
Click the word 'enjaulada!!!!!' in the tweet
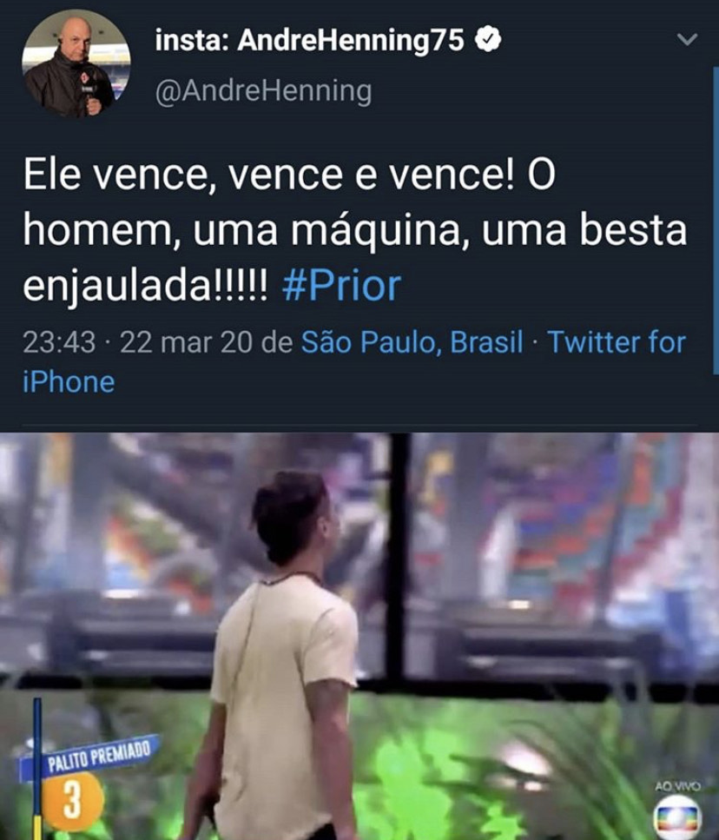pyautogui.click(x=145, y=288)
